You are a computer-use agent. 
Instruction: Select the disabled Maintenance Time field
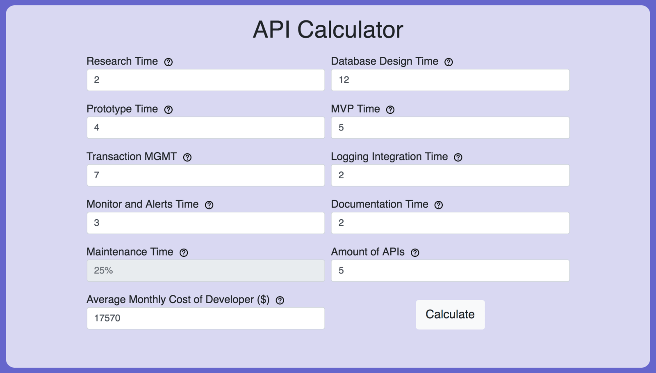tap(205, 270)
